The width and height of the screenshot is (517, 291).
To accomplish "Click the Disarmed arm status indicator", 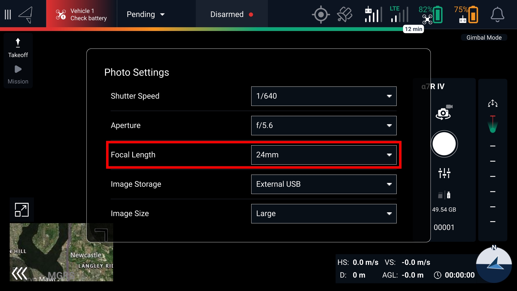I will (232, 15).
